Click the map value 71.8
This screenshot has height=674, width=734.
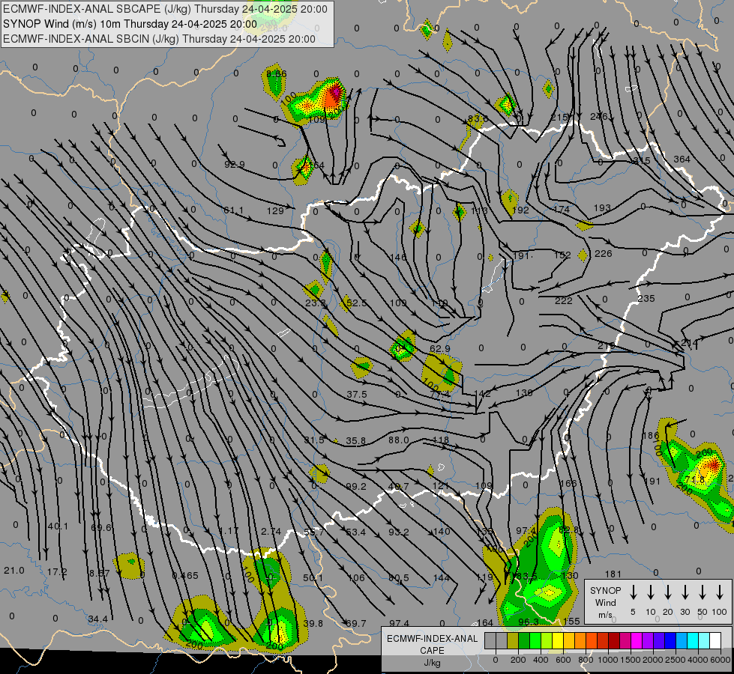tap(695, 480)
